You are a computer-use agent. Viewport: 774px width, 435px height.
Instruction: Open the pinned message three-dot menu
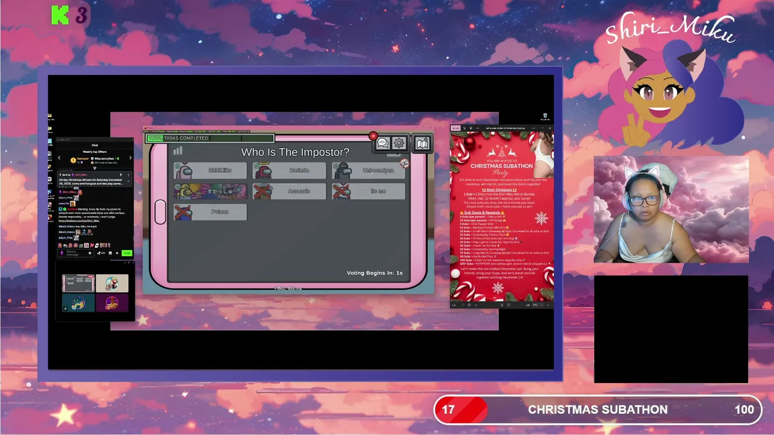(x=128, y=175)
